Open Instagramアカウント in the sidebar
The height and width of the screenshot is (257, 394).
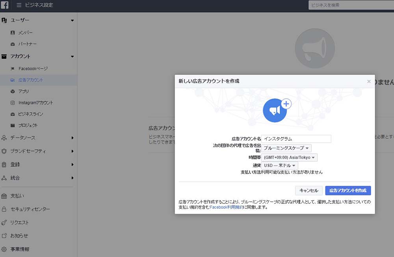(36, 102)
